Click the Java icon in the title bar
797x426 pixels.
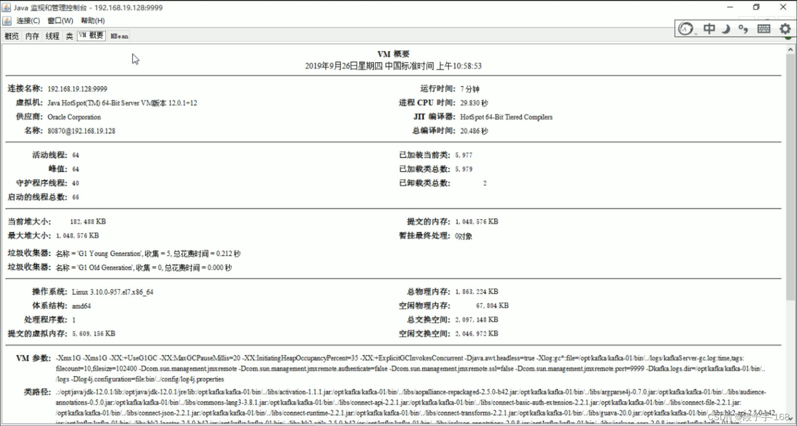(x=6, y=7)
